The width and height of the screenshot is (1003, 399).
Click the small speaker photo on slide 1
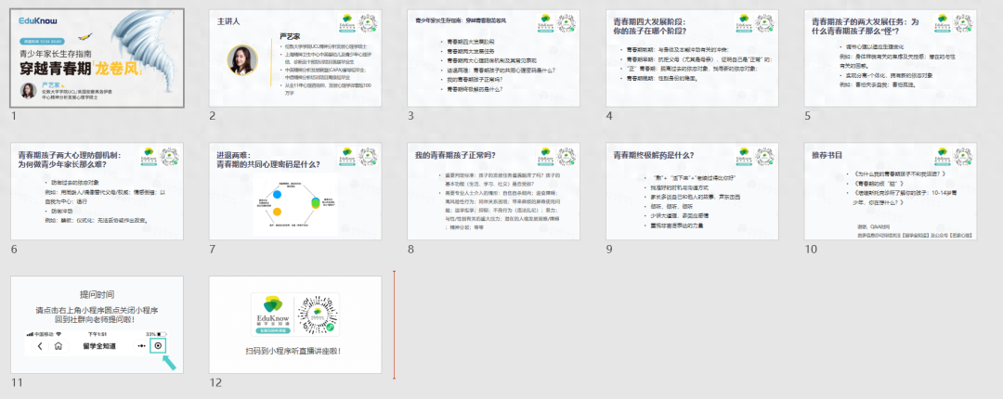pos(29,90)
